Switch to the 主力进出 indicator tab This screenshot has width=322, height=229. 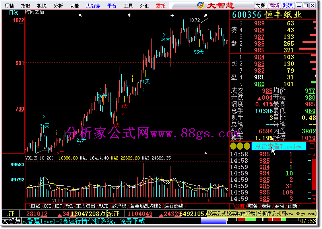[x=85, y=206]
